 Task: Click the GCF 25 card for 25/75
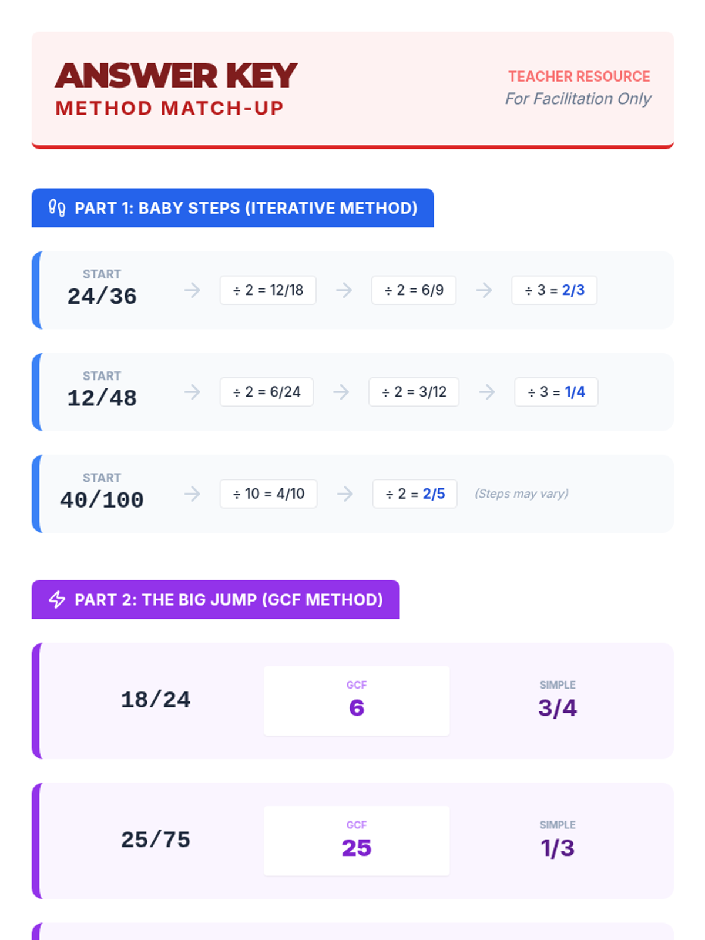(357, 841)
